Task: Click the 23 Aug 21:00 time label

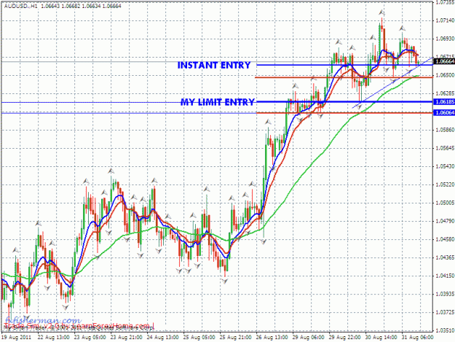Action: (127, 338)
